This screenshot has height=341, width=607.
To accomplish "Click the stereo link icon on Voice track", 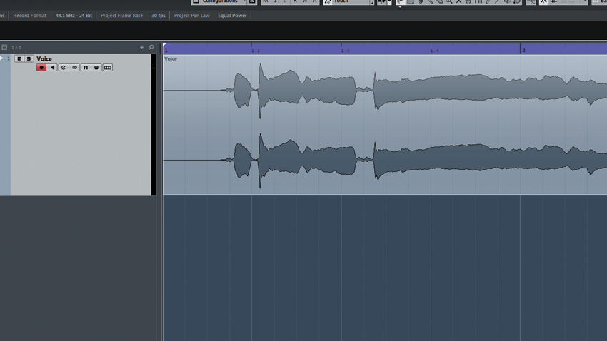I will pyautogui.click(x=74, y=68).
